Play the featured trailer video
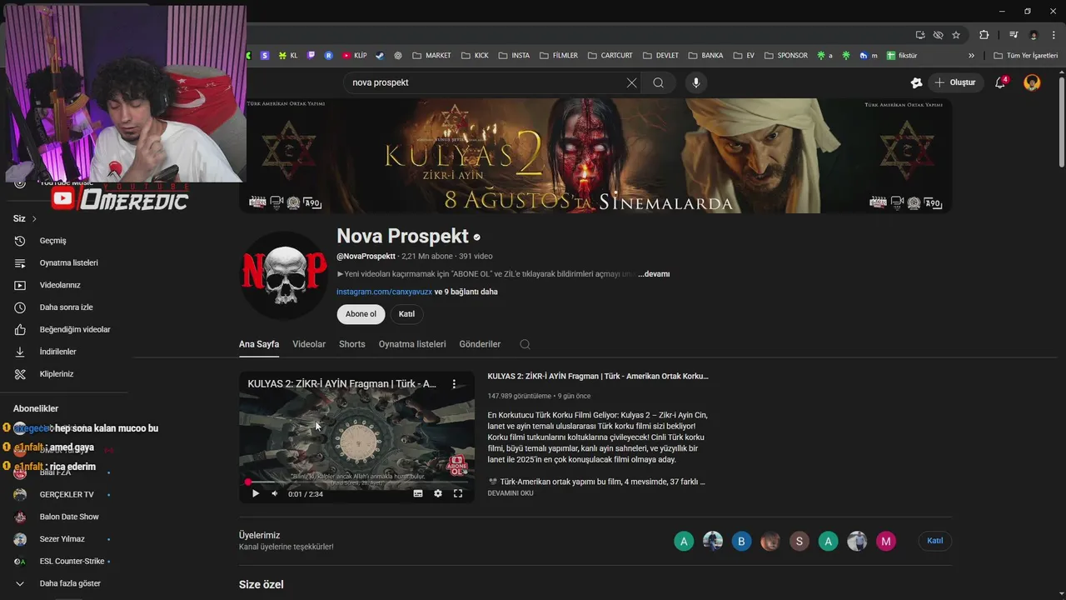Viewport: 1066px width, 600px height. tap(256, 493)
